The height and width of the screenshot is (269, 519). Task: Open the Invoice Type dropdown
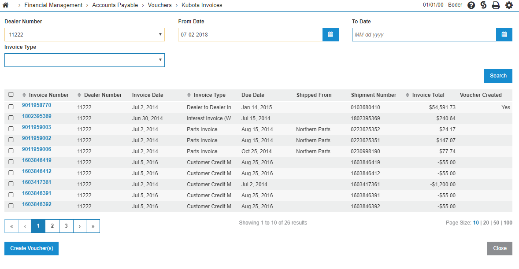(x=85, y=60)
